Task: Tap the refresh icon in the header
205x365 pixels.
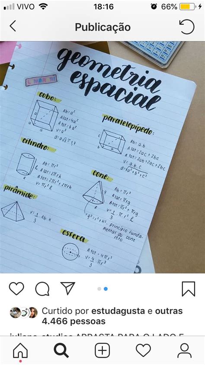Action: point(187,26)
